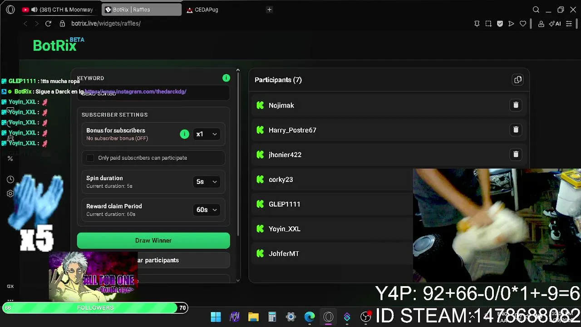
Task: Show subscriber bonus info icon
Action: 184,134
